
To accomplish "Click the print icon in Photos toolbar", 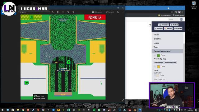I will pos(118,12).
